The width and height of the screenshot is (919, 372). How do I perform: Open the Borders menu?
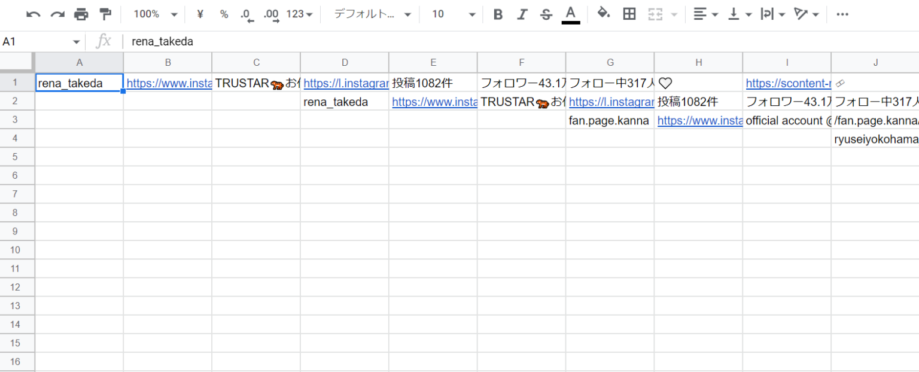coord(629,13)
